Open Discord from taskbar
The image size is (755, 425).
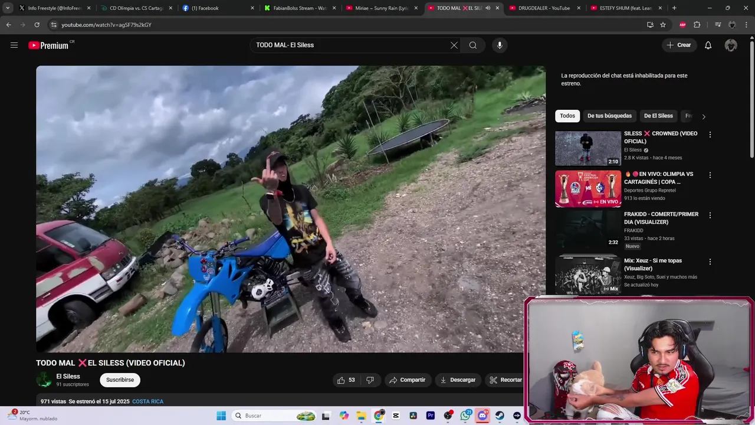(x=482, y=416)
